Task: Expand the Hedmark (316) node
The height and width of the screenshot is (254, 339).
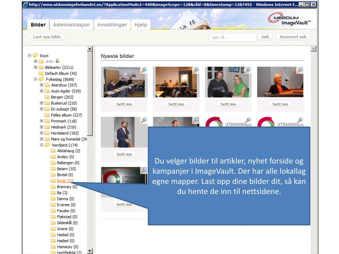Action: click(x=41, y=127)
